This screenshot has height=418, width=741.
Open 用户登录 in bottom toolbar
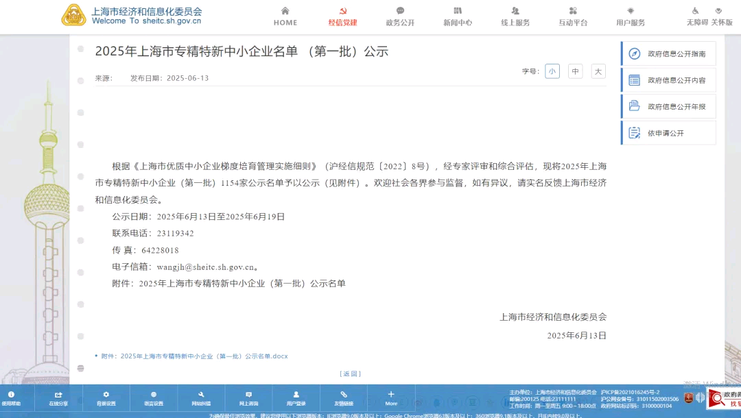click(296, 397)
